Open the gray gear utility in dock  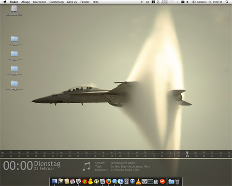pos(144,182)
